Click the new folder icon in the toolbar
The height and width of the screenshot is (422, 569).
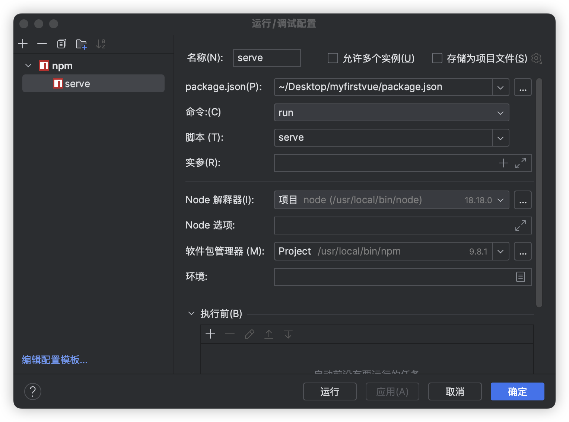[81, 44]
